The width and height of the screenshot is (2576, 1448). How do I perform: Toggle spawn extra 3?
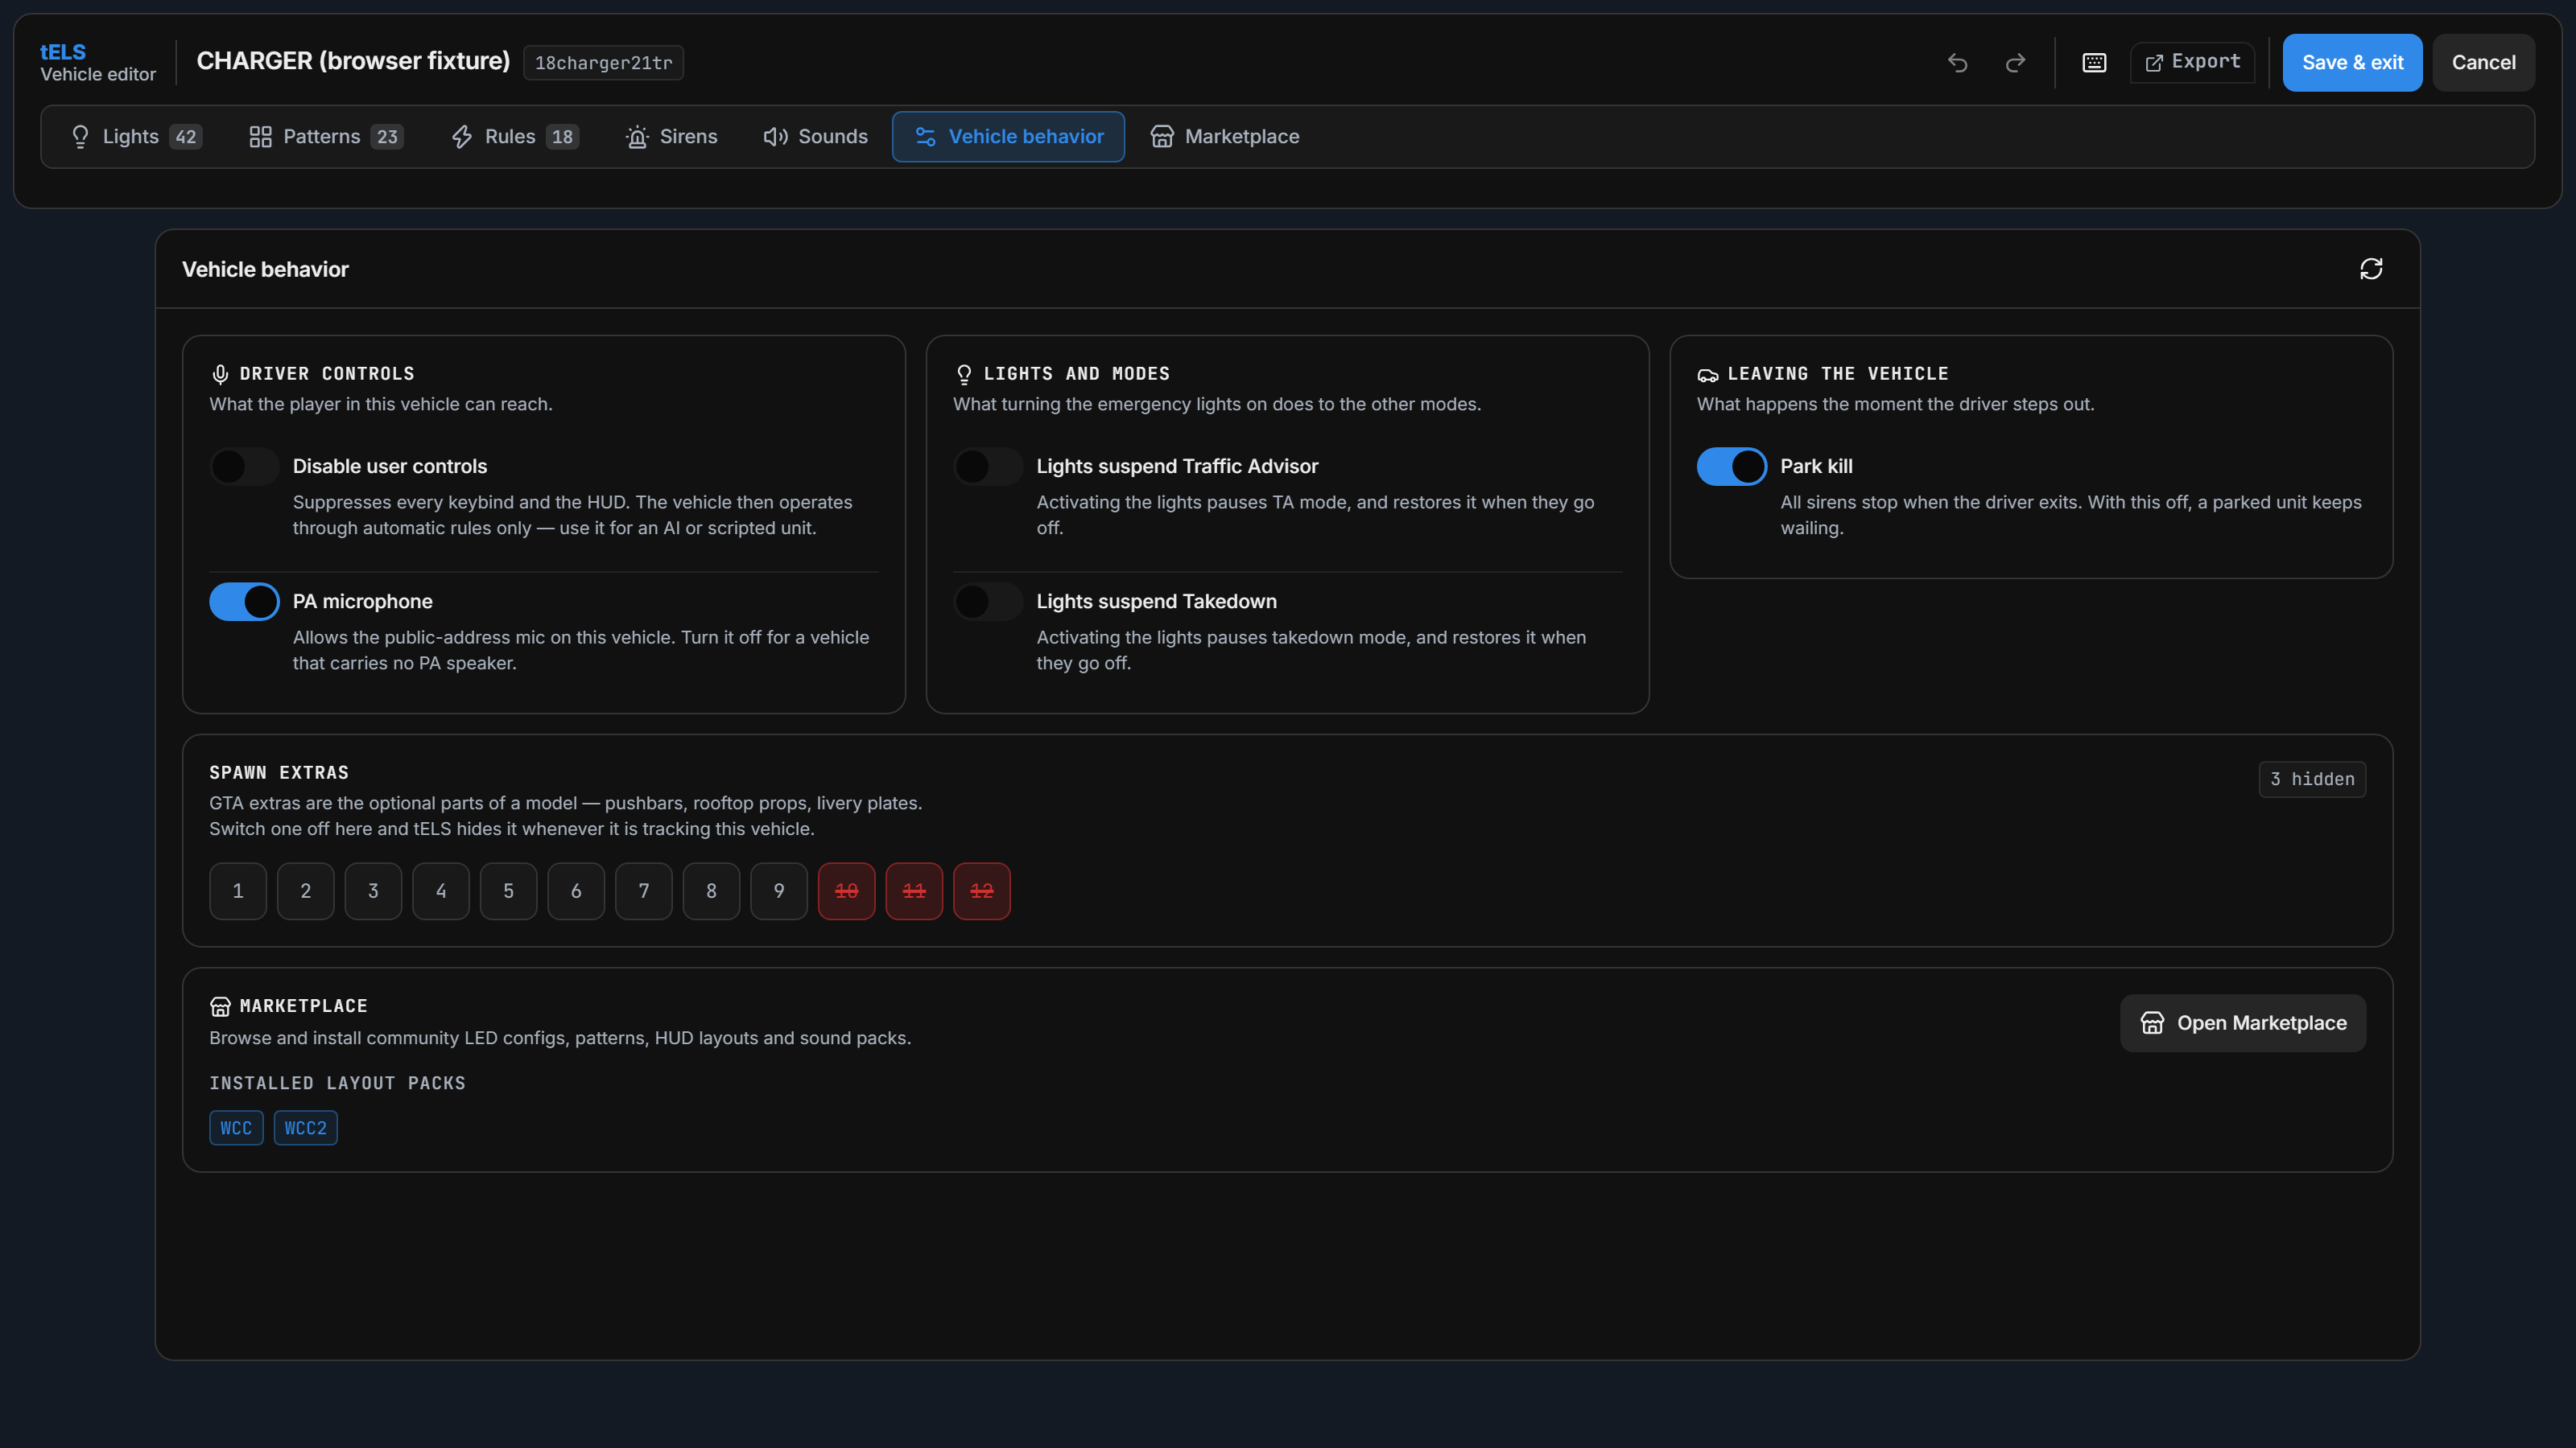click(x=373, y=891)
